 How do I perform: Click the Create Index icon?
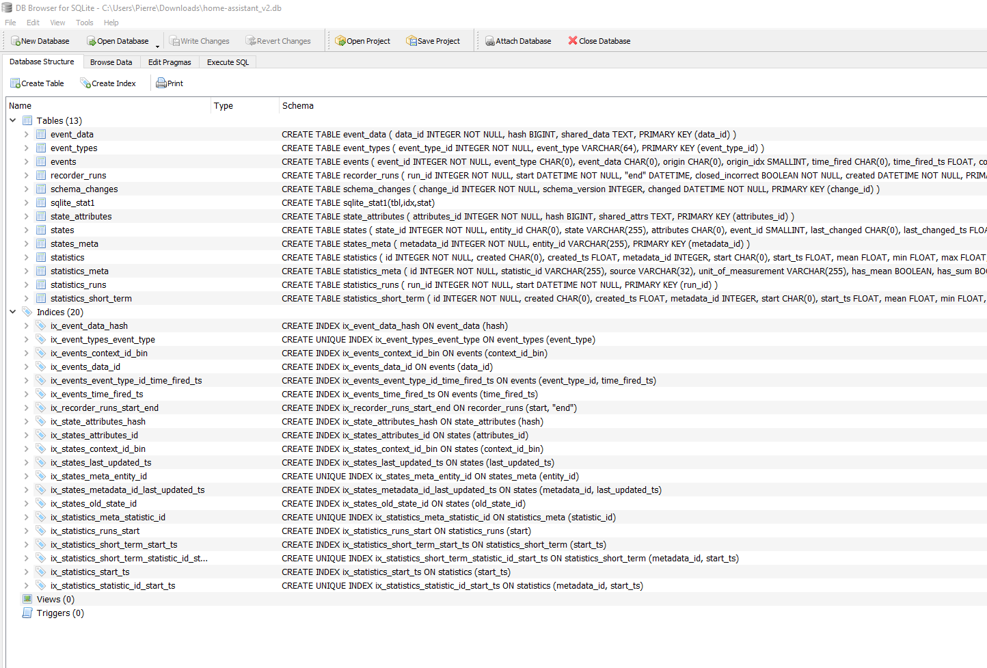(x=85, y=83)
